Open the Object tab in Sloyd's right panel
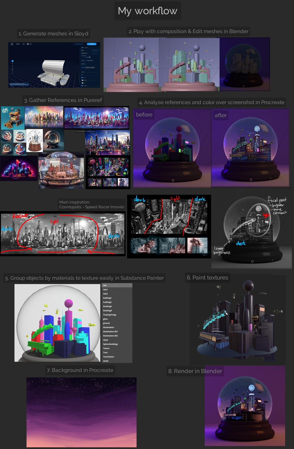The image size is (294, 449). pos(83,47)
